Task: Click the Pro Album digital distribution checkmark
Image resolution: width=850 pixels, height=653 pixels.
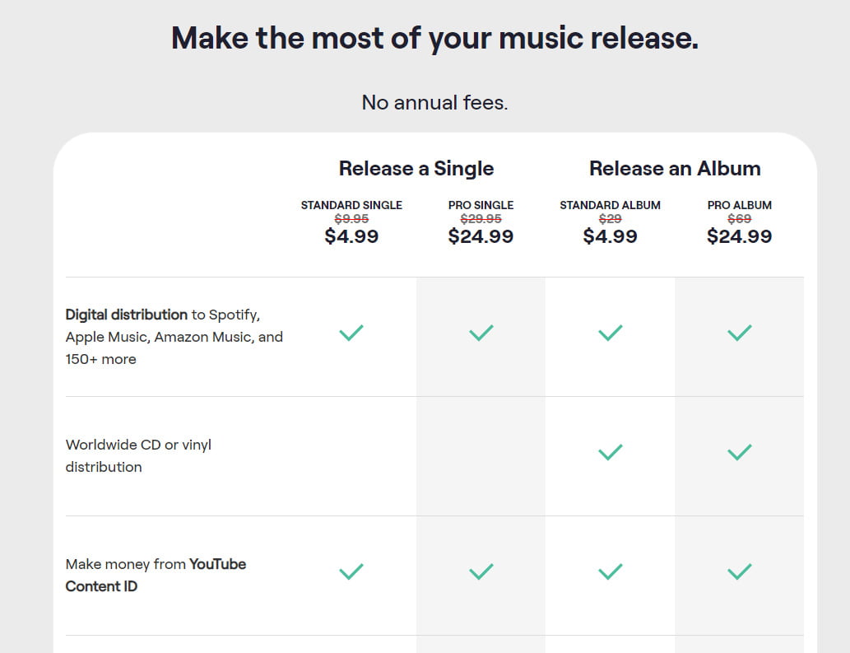Action: [x=739, y=333]
